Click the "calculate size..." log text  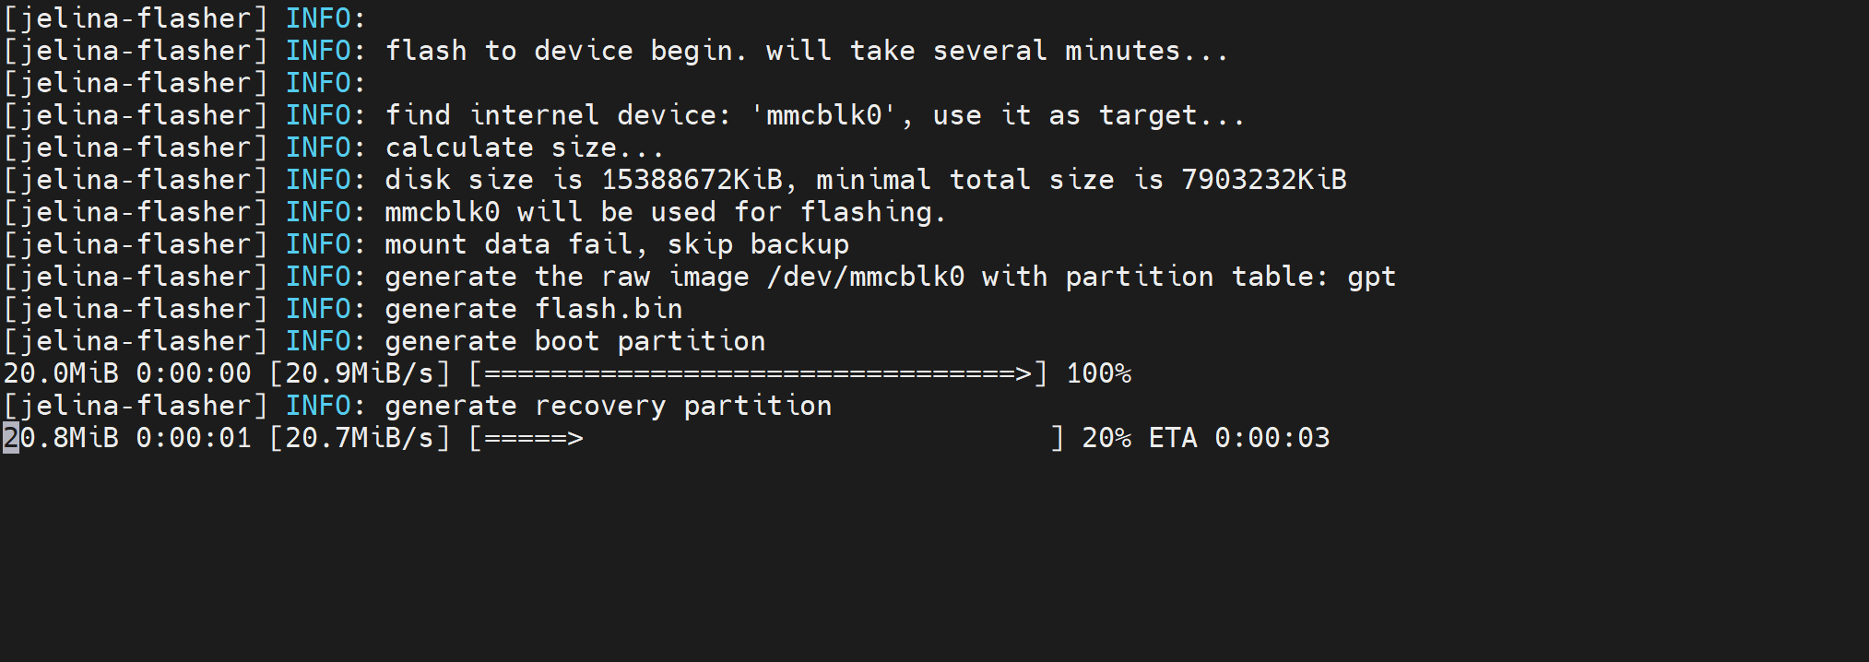point(524,148)
